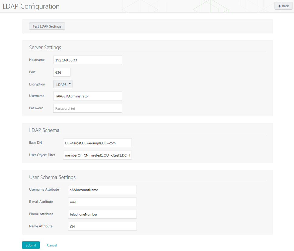Click the Base DN text field
Image resolution: width=294 pixels, height=251 pixels.
coord(97,143)
